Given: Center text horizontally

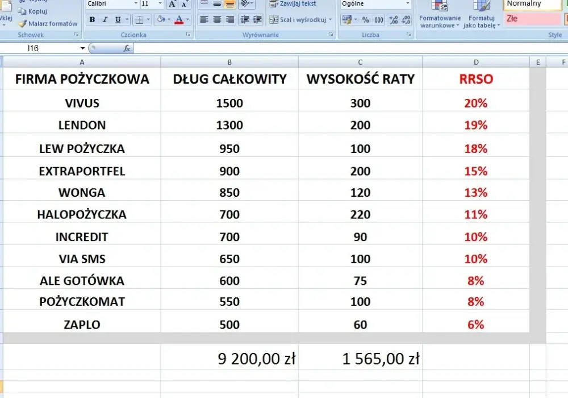Looking at the screenshot, I should pos(217,19).
